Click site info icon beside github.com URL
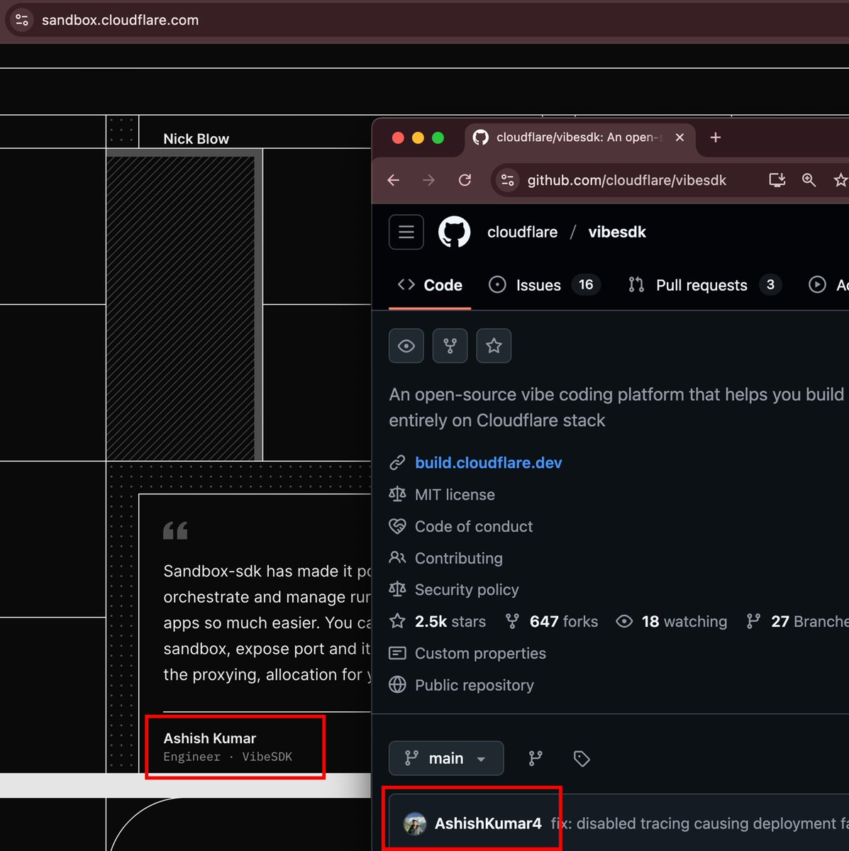Viewport: 849px width, 851px height. point(507,180)
